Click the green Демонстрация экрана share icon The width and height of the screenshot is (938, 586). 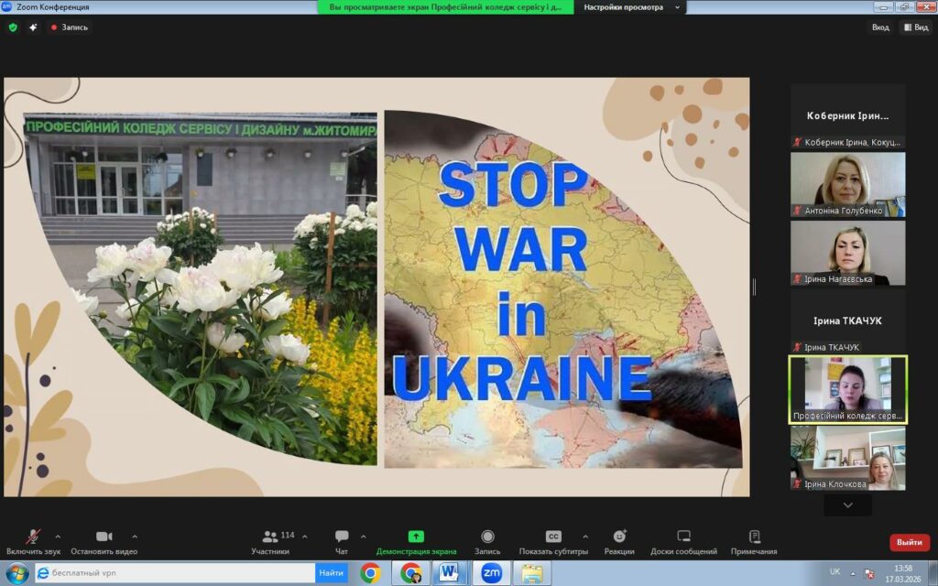pos(416,537)
